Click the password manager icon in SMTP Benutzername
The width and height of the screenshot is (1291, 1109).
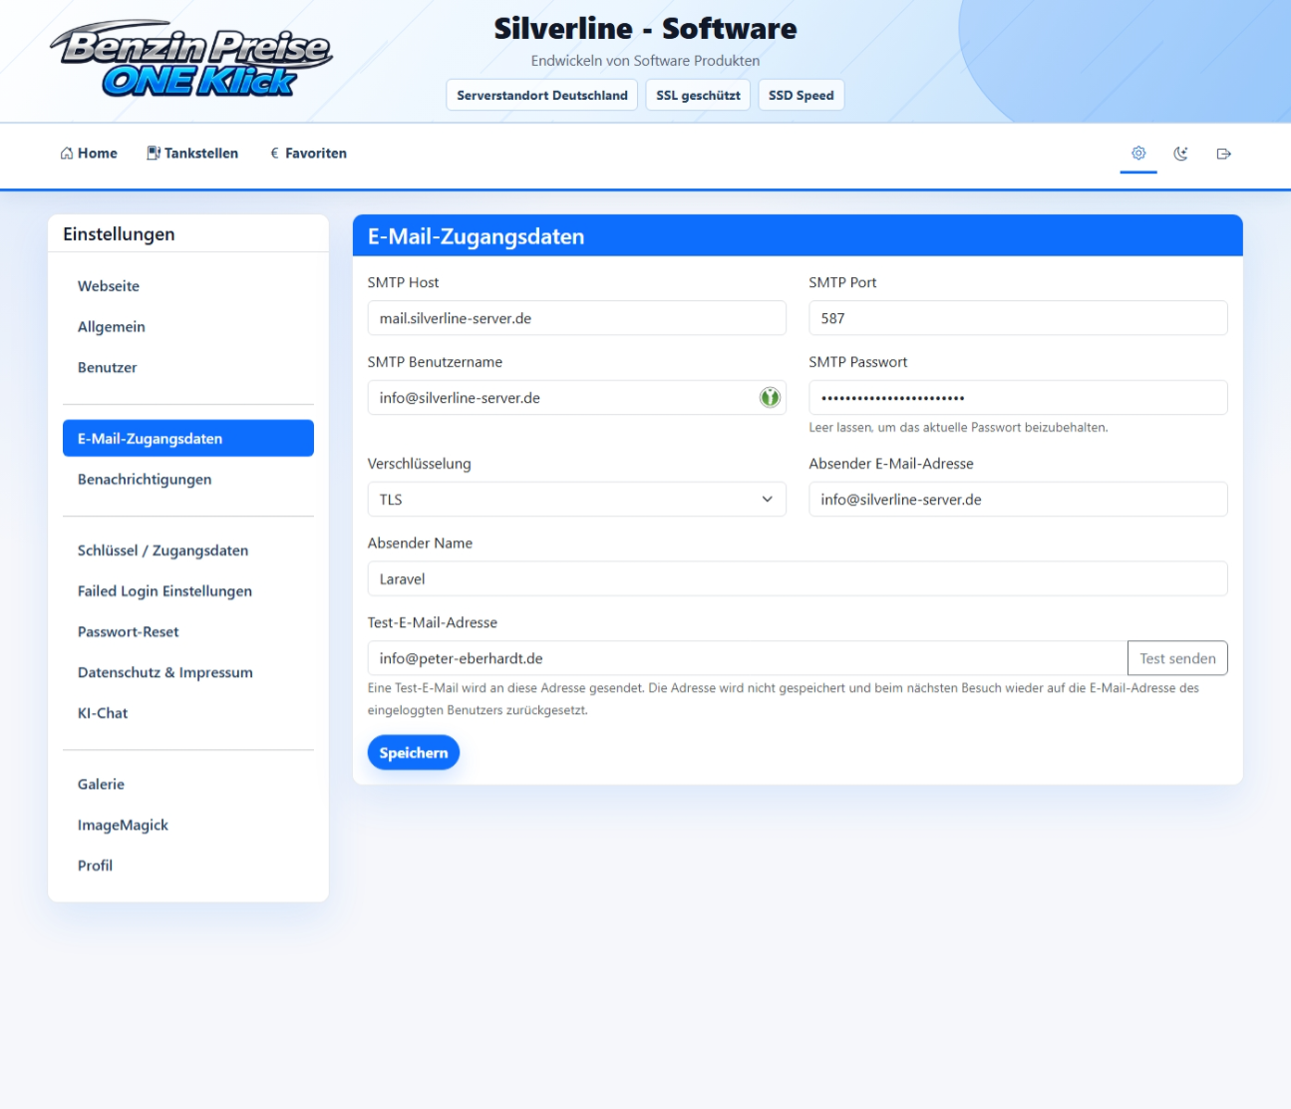770,398
